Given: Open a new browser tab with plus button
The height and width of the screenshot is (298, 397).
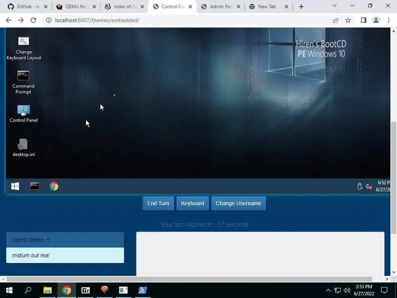Looking at the screenshot, I should 301,7.
